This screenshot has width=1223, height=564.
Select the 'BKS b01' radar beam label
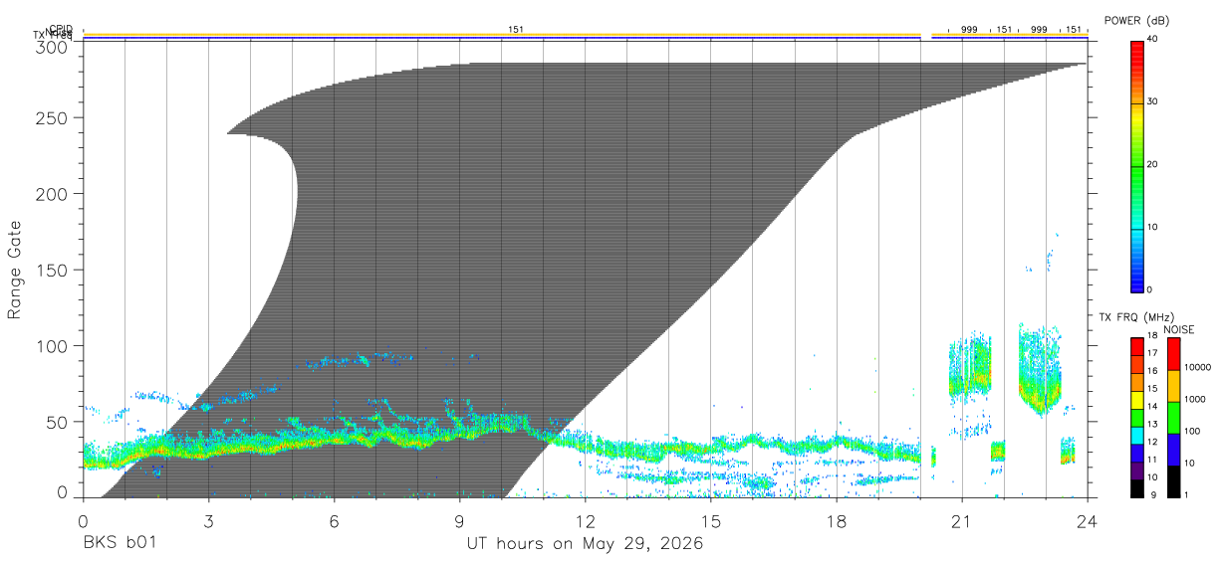[x=120, y=544]
